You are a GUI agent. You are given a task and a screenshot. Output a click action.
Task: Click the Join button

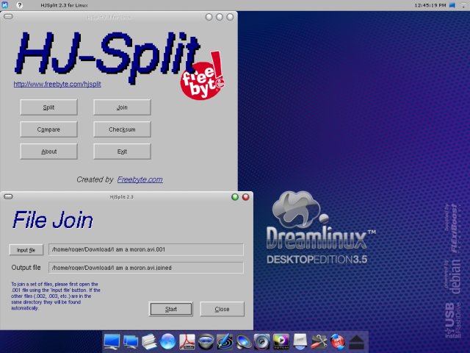click(122, 107)
